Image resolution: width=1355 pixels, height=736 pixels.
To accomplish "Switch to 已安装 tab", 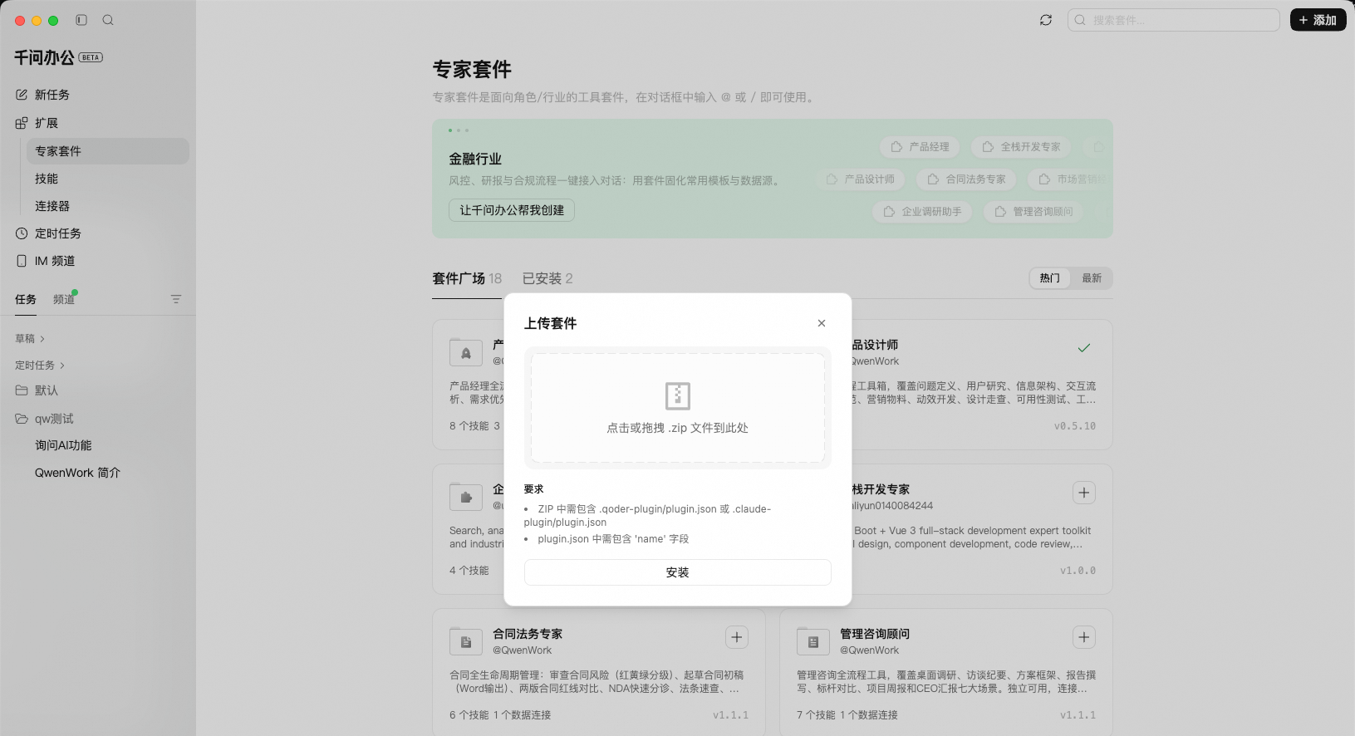I will pyautogui.click(x=547, y=278).
